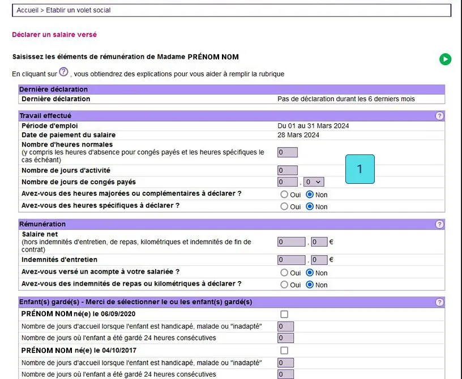This screenshot has width=462, height=379.
Task: Open help icon in Travail effectué header
Action: pos(439,116)
